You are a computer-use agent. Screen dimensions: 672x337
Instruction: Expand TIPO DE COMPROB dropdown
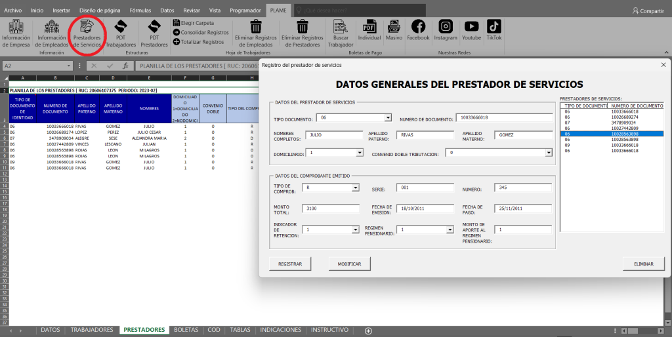coord(355,188)
